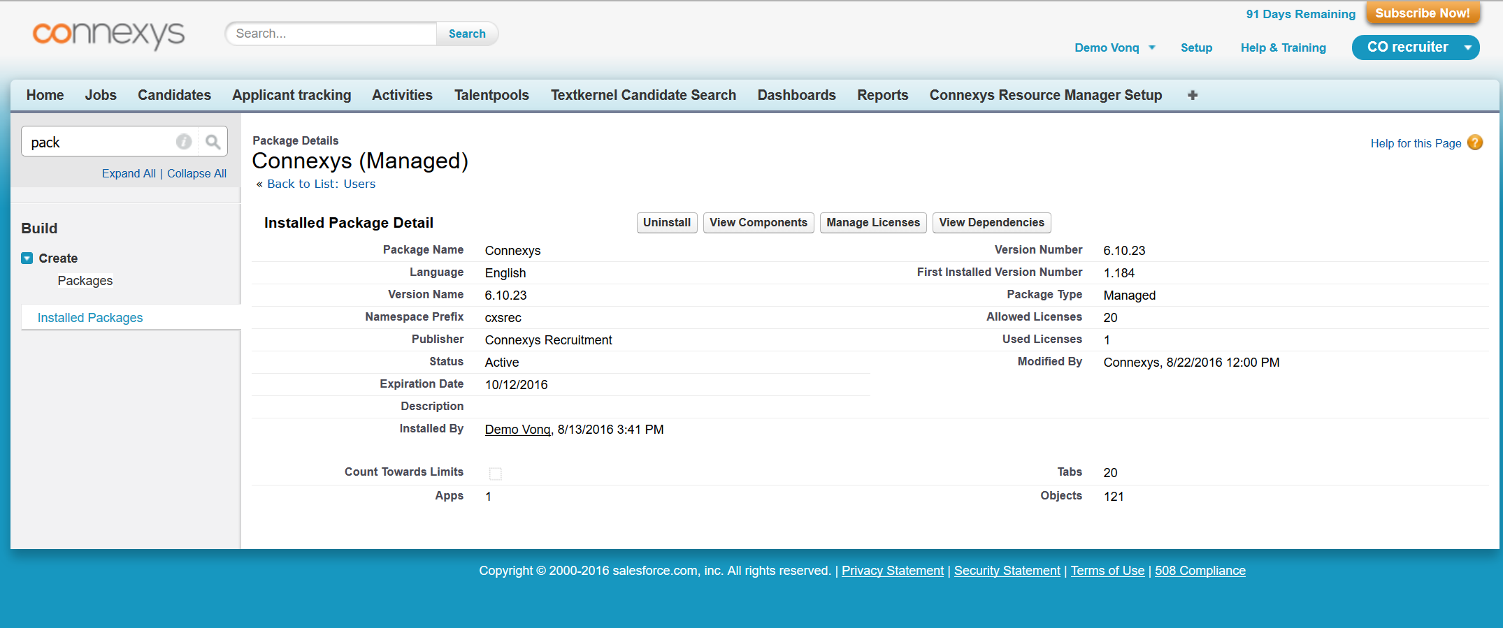Go to the Candidates tab
Image resolution: width=1503 pixels, height=628 pixels.
click(x=174, y=95)
